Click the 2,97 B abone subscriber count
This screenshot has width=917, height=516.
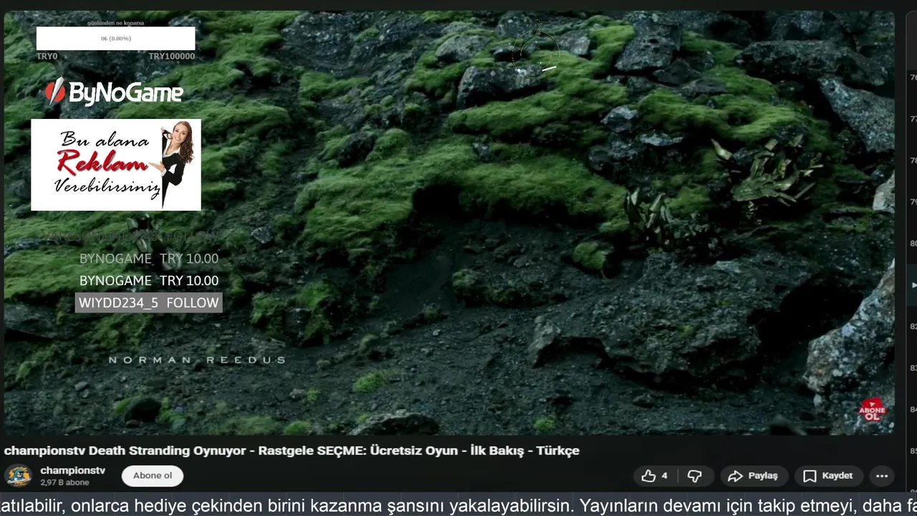point(65,483)
